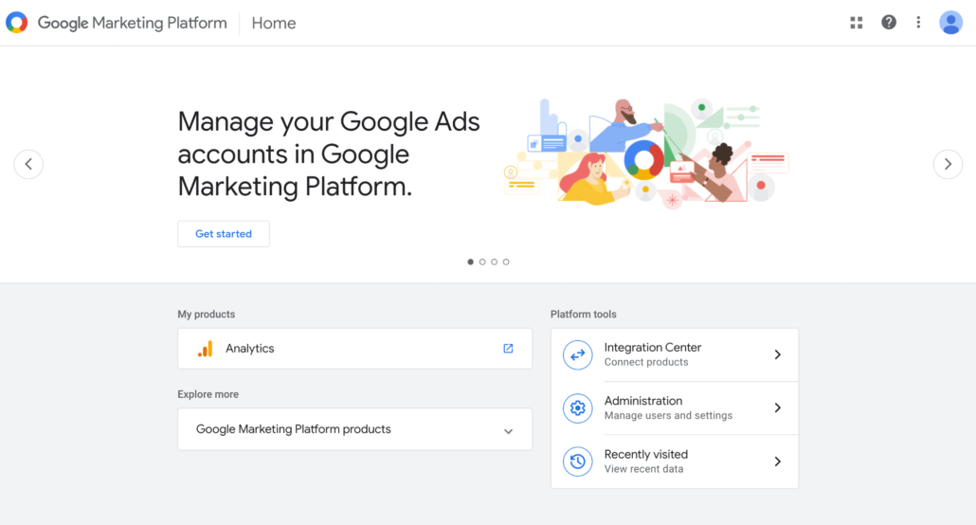Click the Connect products subtitle
Viewport: 976px width, 525px height.
(x=646, y=362)
